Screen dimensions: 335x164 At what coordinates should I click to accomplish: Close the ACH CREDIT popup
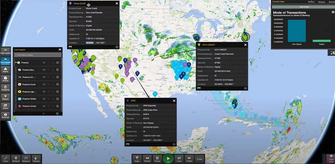pos(245,45)
